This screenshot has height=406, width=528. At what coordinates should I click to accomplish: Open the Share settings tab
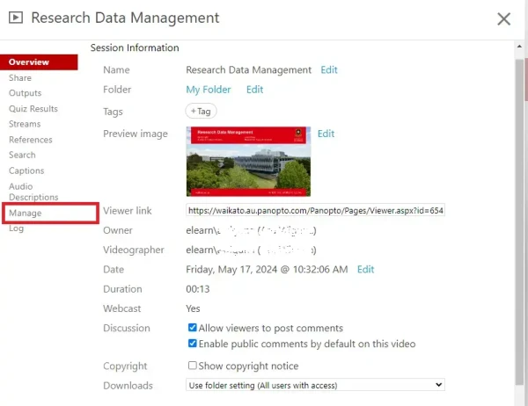pos(20,77)
